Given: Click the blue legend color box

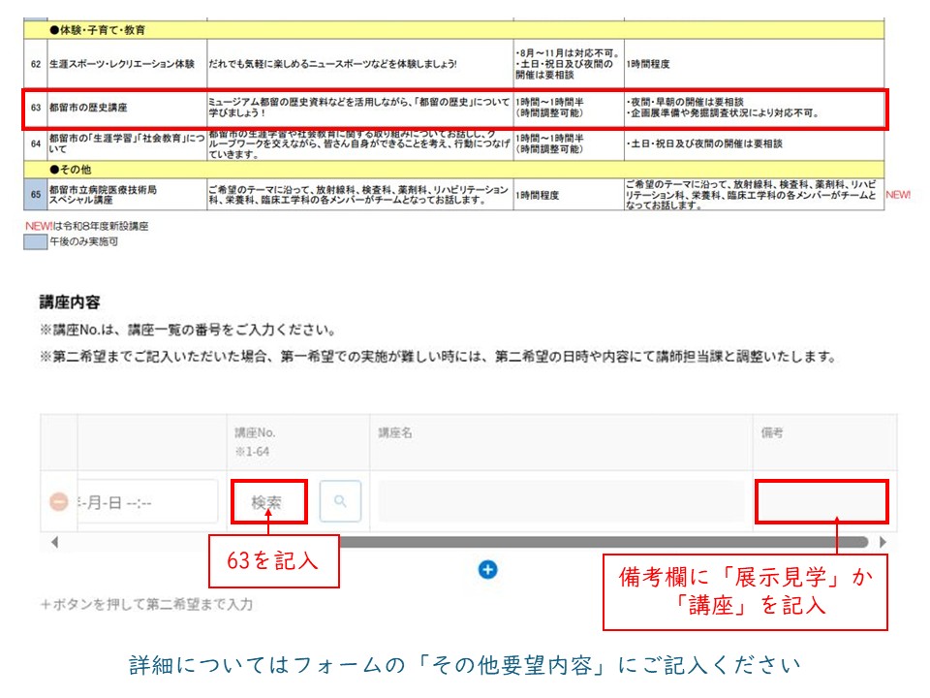Looking at the screenshot, I should click(x=36, y=241).
